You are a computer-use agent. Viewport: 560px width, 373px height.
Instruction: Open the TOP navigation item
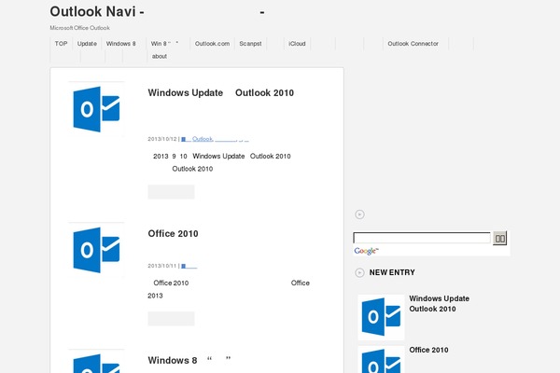click(x=61, y=44)
